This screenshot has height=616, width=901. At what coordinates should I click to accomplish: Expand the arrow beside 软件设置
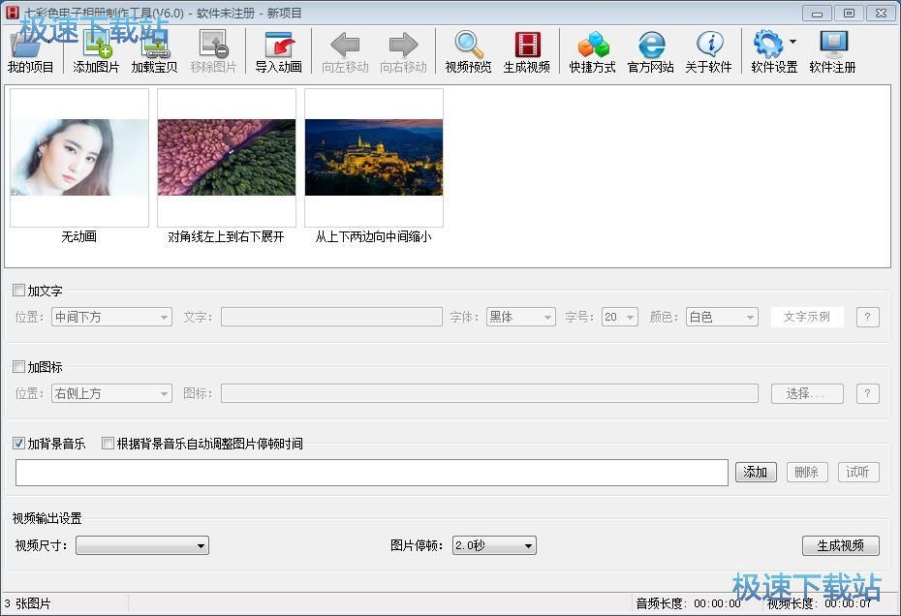click(792, 42)
